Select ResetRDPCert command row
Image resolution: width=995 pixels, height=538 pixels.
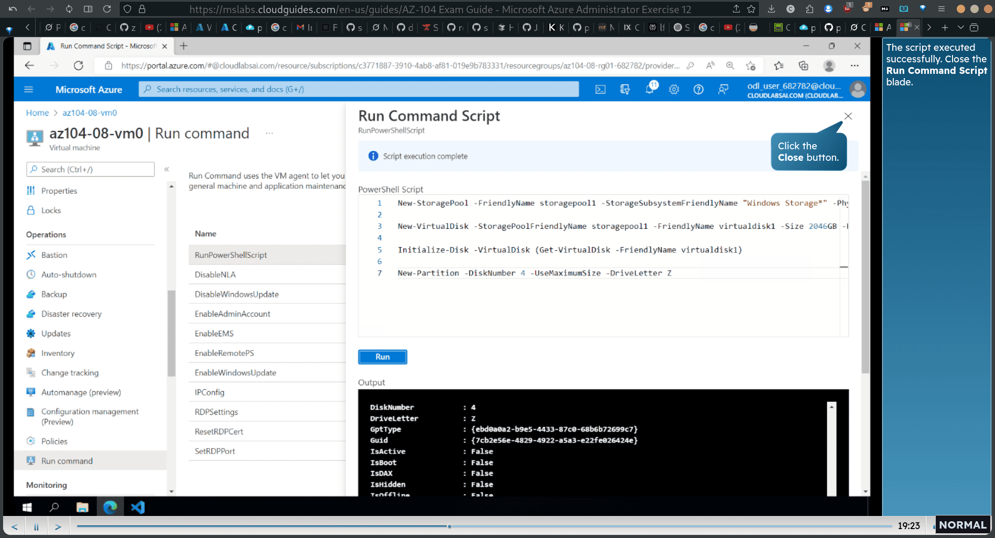(x=267, y=432)
